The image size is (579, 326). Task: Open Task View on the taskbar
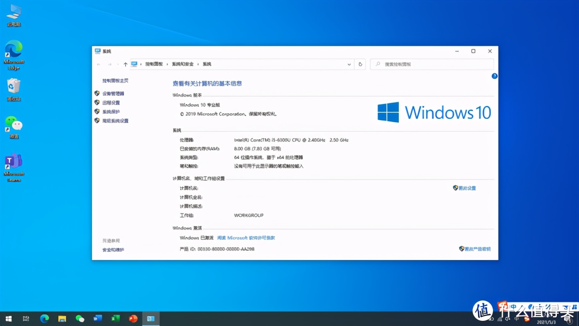pos(26,318)
